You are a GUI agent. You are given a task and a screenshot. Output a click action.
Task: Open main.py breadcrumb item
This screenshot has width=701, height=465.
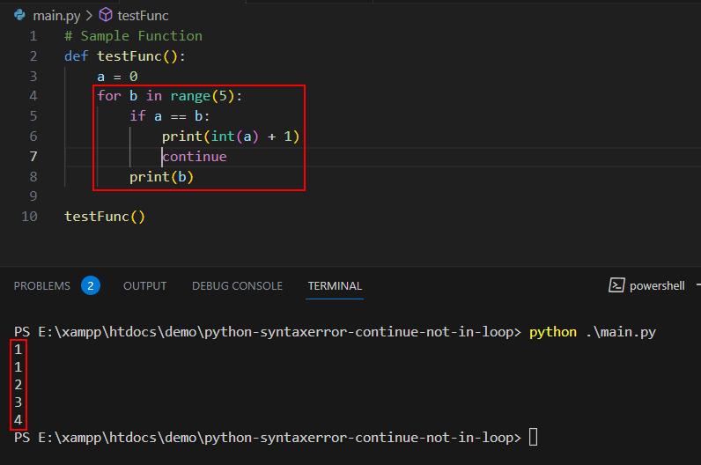click(56, 16)
